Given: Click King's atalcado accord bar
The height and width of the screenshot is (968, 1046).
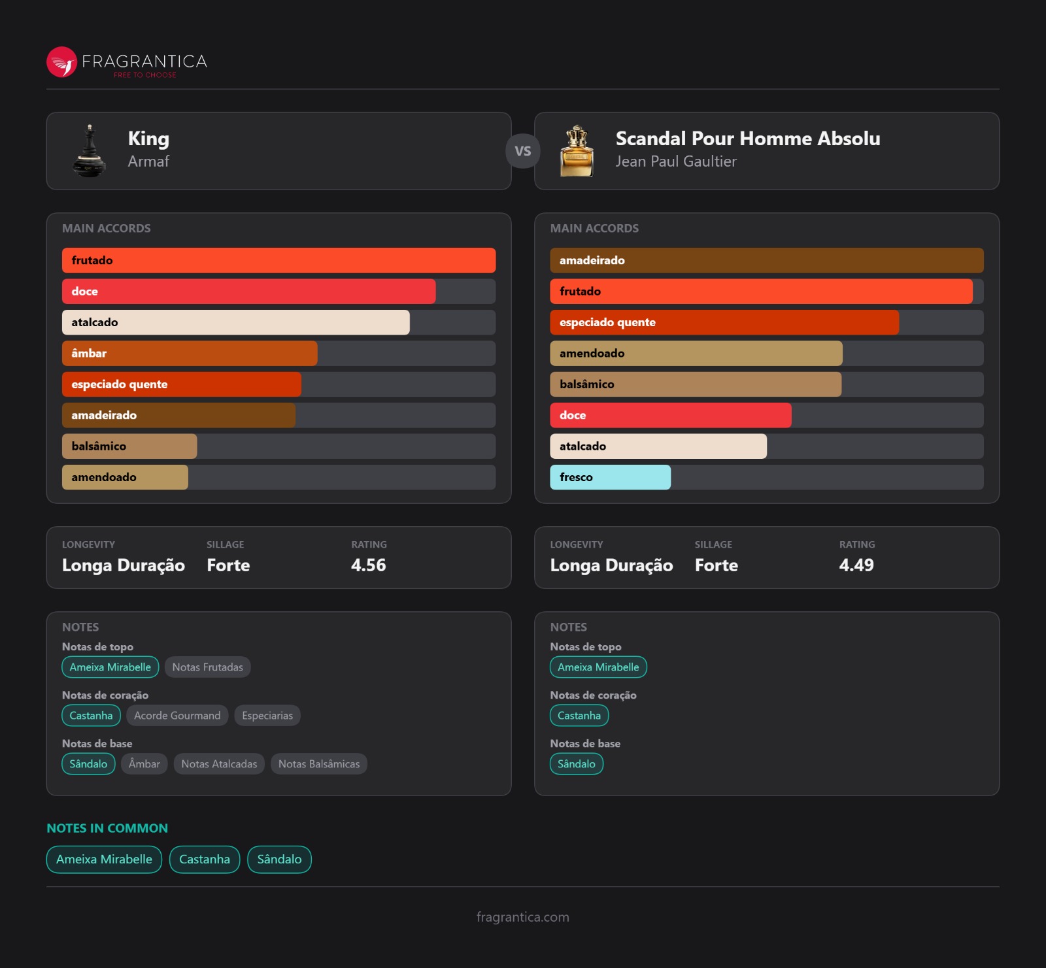Looking at the screenshot, I should 235,322.
